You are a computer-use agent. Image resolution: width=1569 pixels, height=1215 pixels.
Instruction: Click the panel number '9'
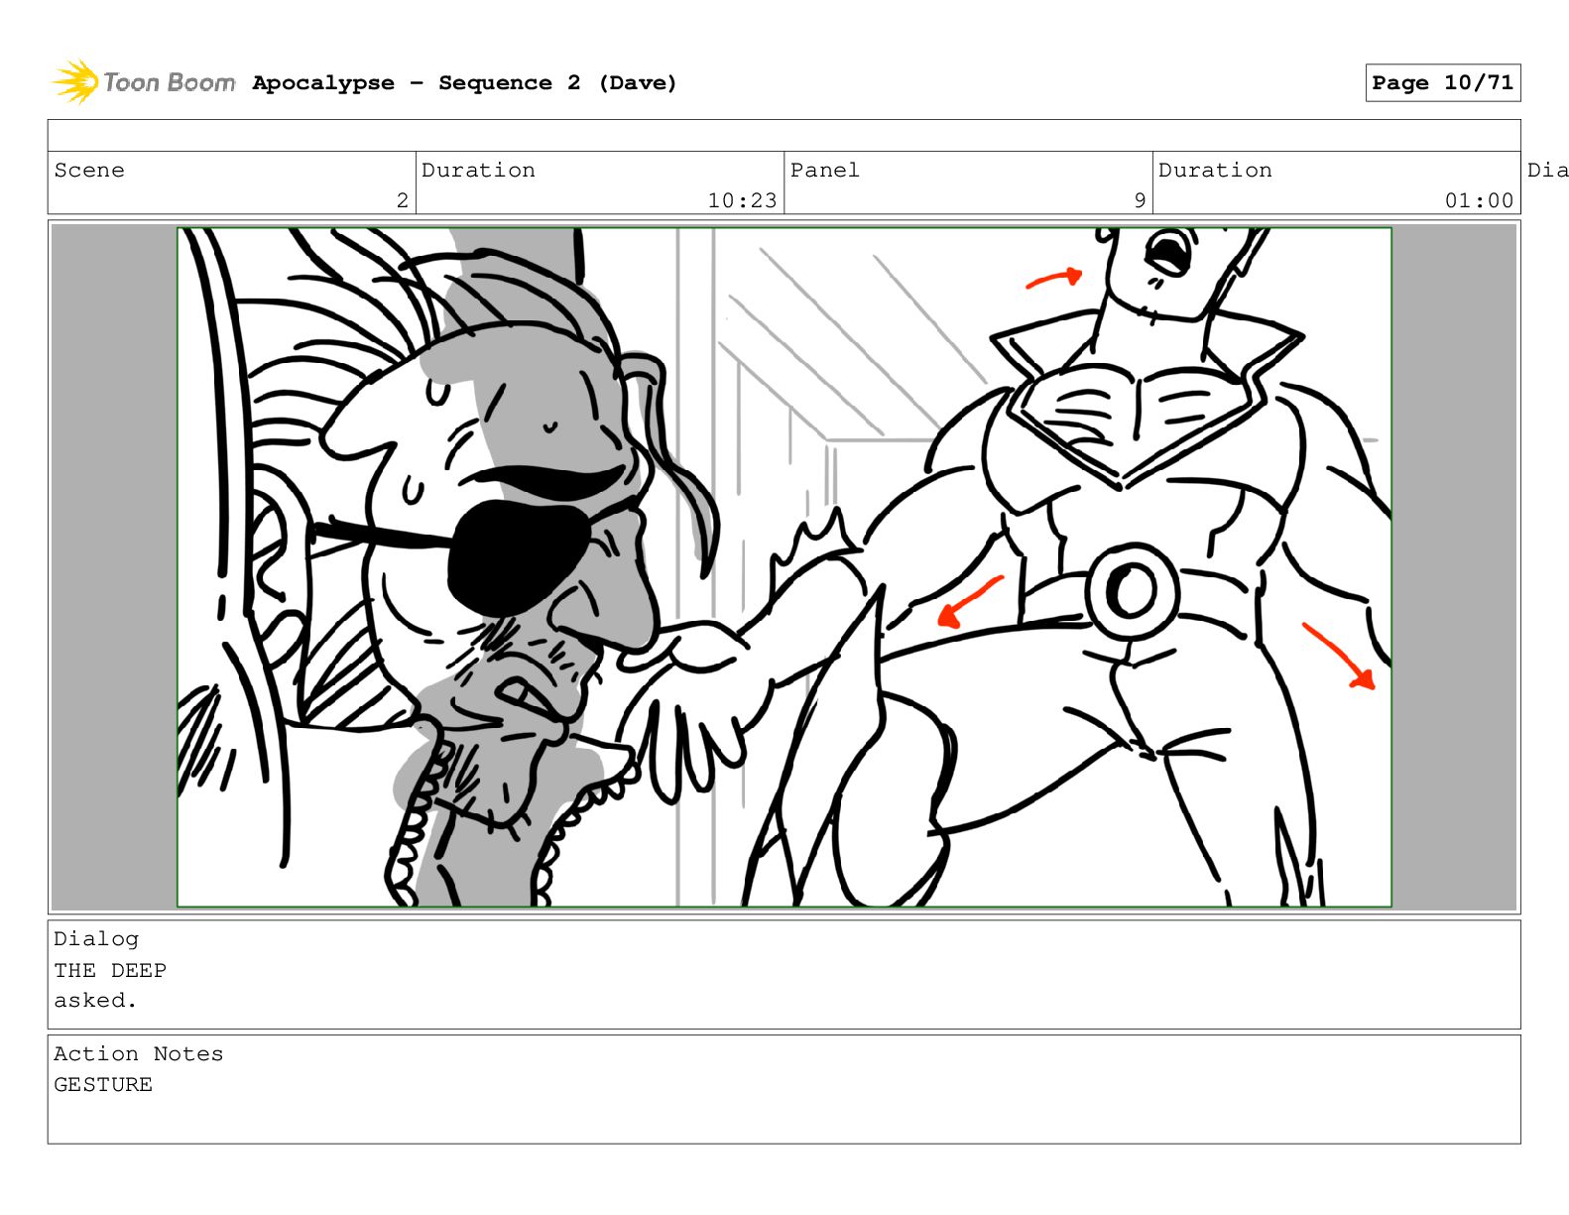tap(1140, 200)
